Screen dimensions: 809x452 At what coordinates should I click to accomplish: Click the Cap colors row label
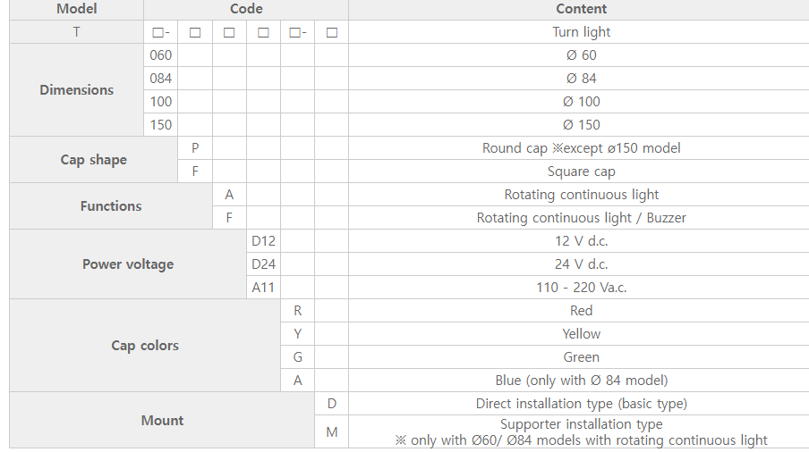[145, 346]
